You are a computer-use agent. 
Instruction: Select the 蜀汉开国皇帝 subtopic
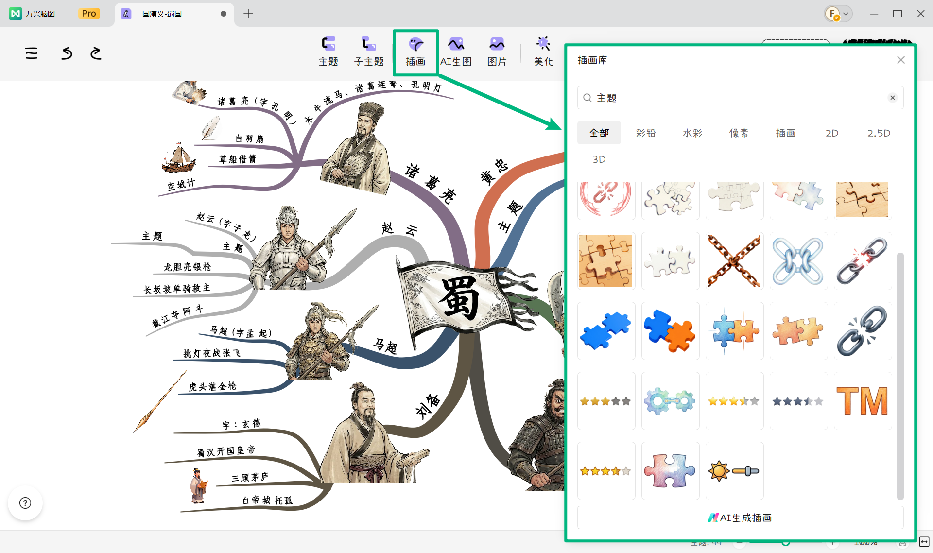[x=226, y=451]
